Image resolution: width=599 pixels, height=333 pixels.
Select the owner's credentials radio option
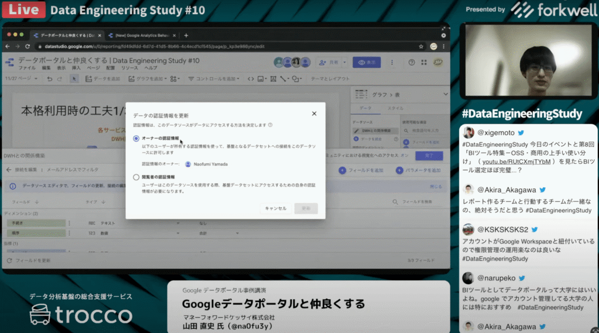point(136,138)
